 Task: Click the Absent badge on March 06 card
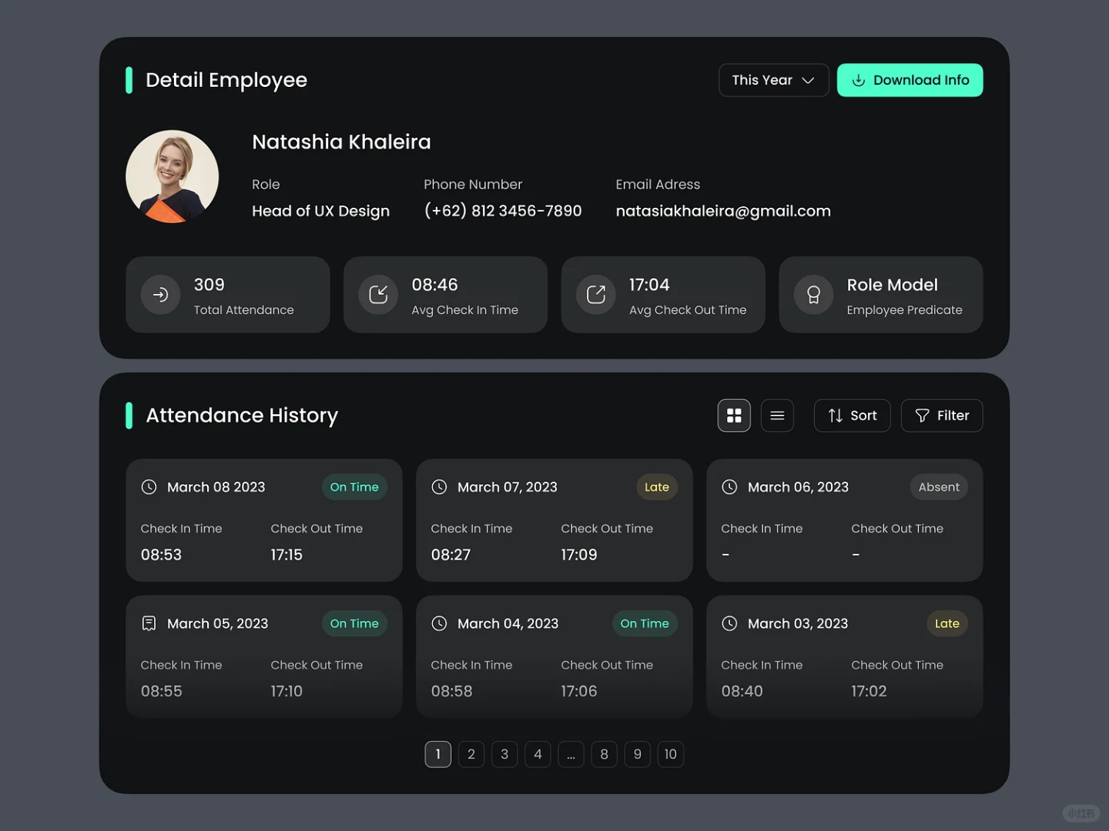939,487
